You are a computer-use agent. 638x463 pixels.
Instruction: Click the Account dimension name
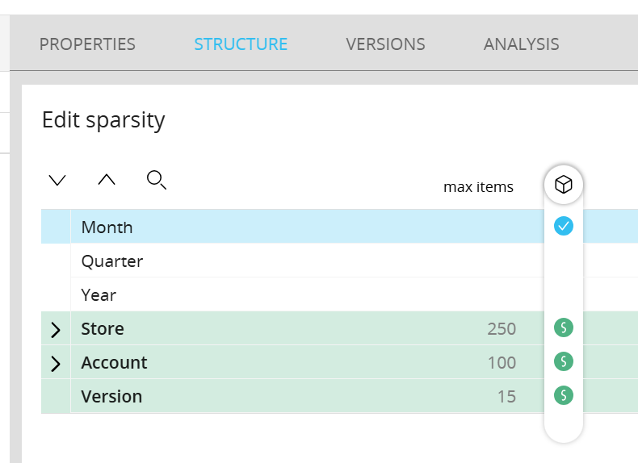pos(114,362)
